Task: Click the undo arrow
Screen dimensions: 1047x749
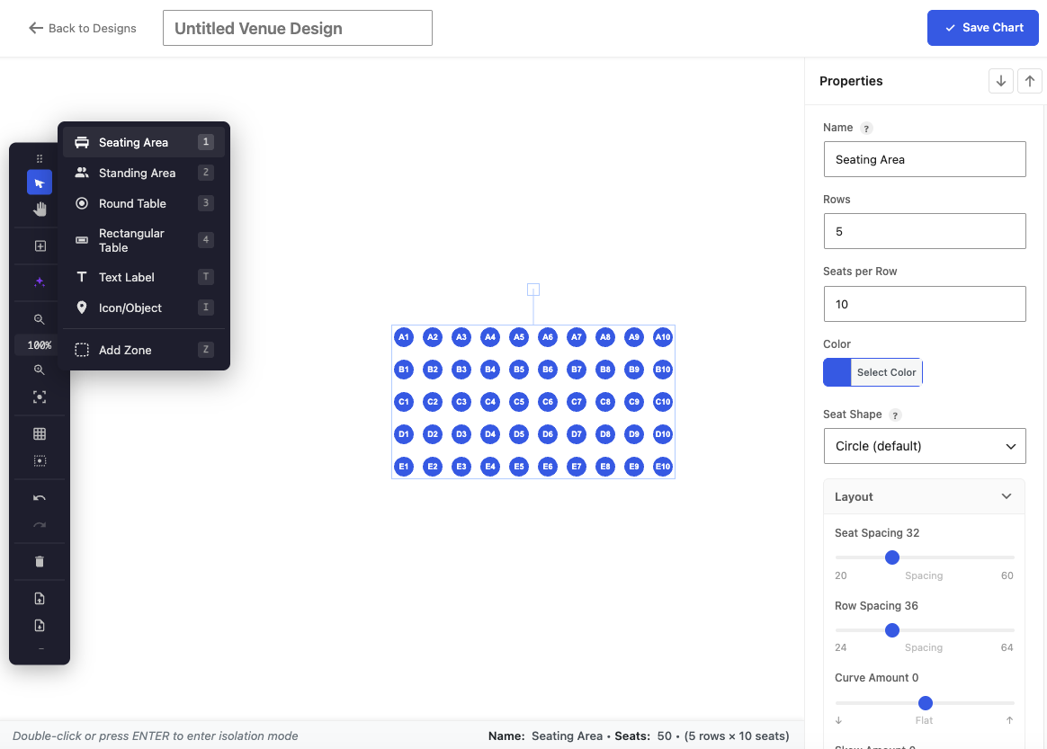Action: [x=40, y=498]
